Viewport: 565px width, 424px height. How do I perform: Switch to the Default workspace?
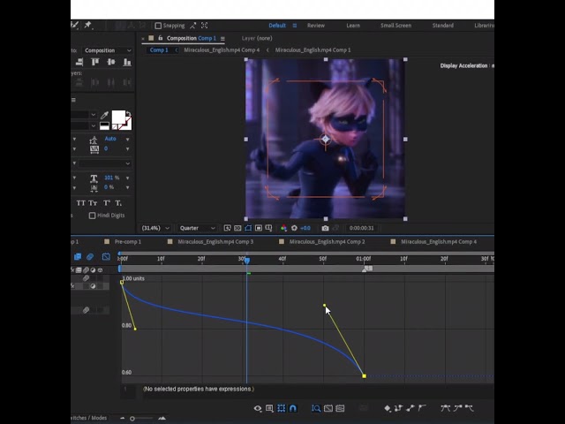point(277,26)
